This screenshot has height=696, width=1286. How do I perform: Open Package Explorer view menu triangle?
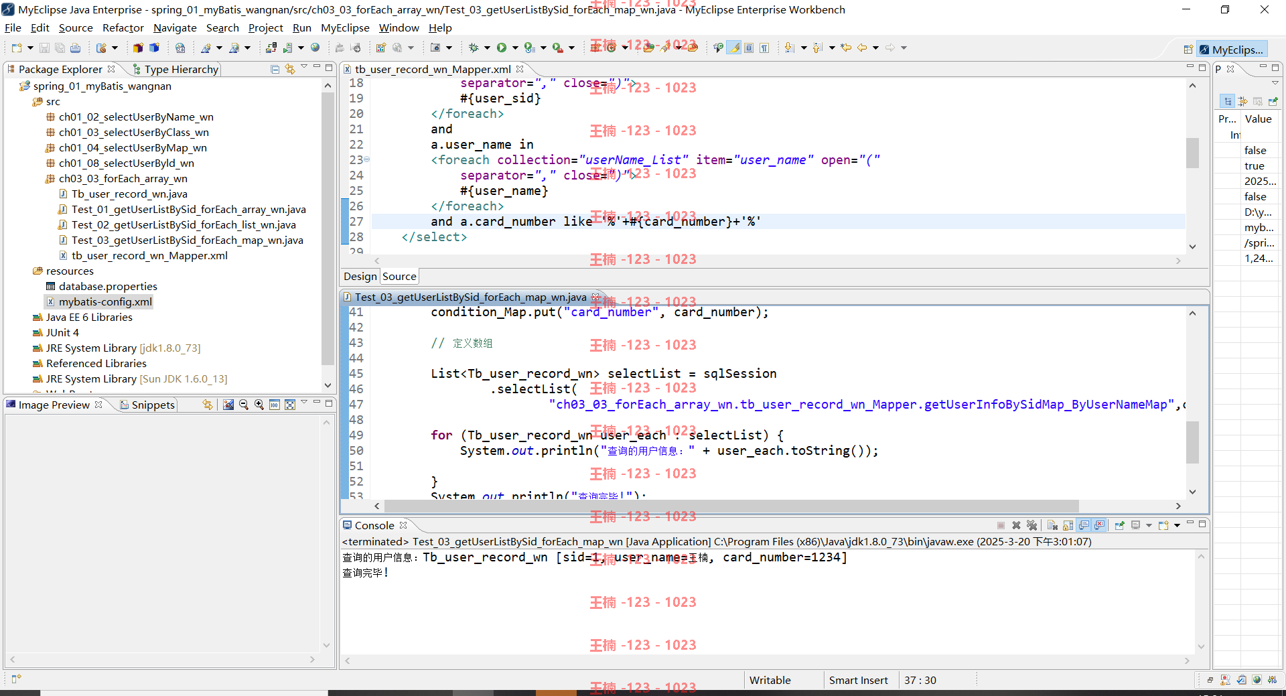[305, 68]
